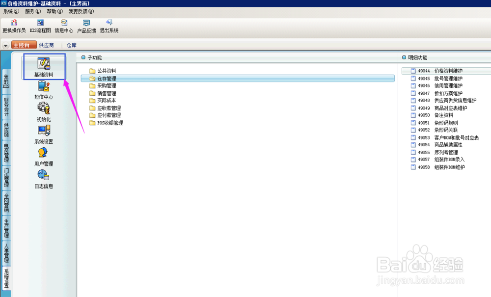The height and width of the screenshot is (297, 491).
Task: Switch to the 系统设置 side tab
Action: pyautogui.click(x=6, y=278)
